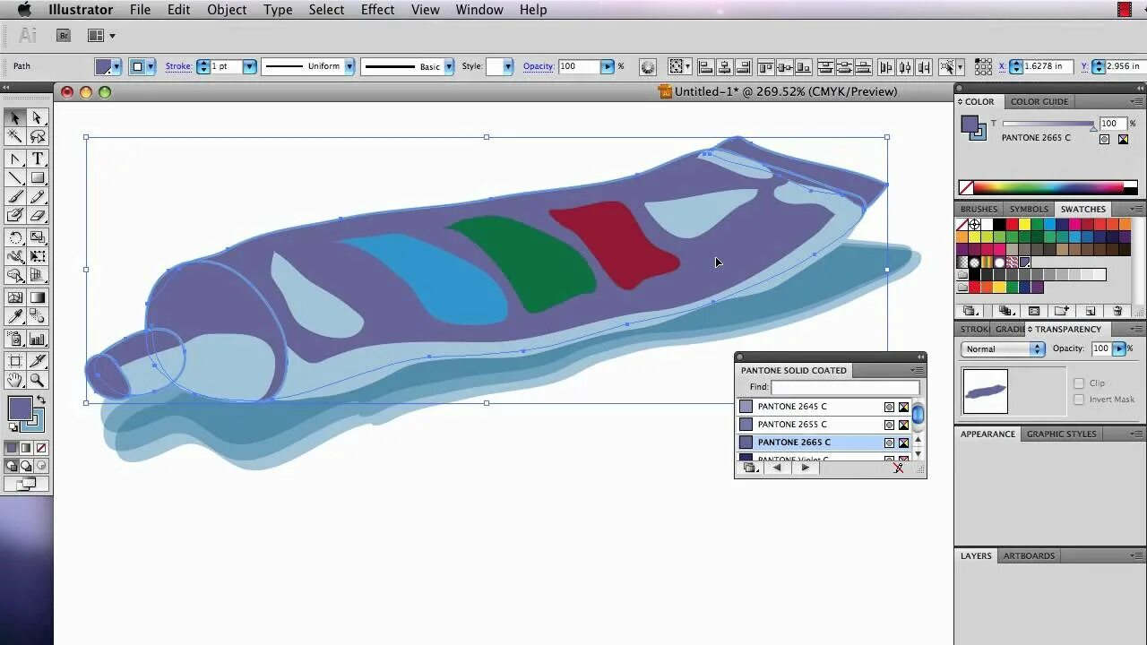This screenshot has height=645, width=1147.
Task: Switch to the Color Guide tab
Action: (x=1039, y=101)
